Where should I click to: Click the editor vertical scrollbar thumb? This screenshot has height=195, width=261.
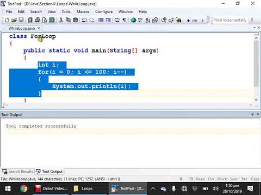(256, 63)
